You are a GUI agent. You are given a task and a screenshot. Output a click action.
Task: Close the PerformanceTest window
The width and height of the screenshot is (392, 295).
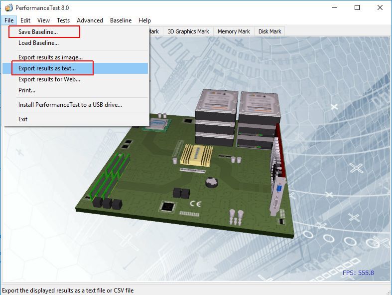380,8
